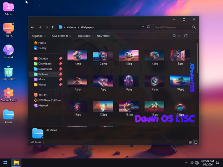Click the pin icon beside Videos

(x=60, y=85)
